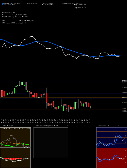
Task: Select the 12 Day SMA value text
Action: click(10, 5)
